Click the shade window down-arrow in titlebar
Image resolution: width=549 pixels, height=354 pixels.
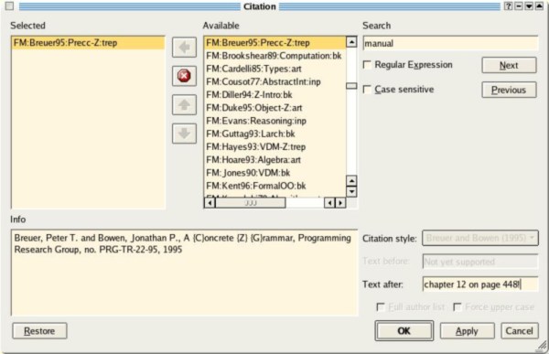coord(529,6)
